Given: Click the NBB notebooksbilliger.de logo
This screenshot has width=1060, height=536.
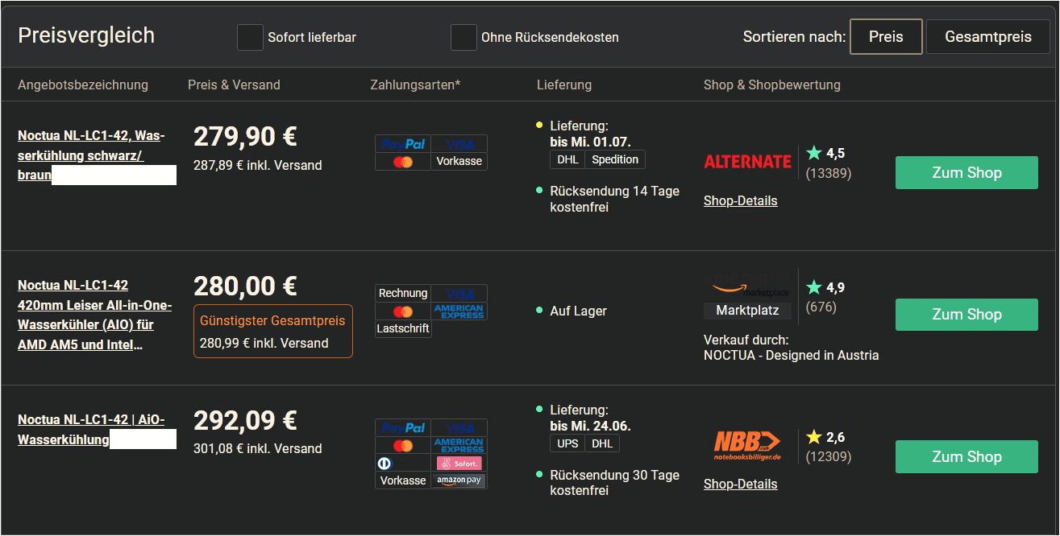Looking at the screenshot, I should (x=747, y=446).
